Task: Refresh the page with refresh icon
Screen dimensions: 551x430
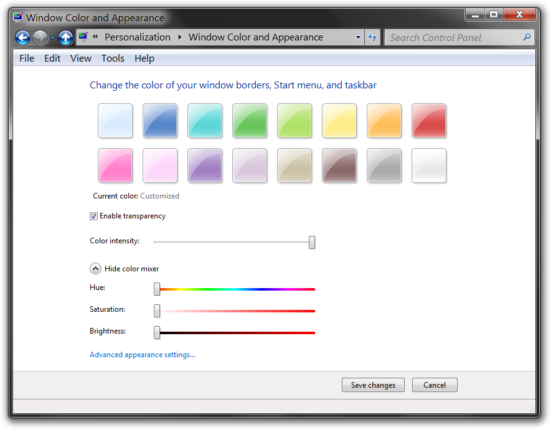Action: pos(372,37)
